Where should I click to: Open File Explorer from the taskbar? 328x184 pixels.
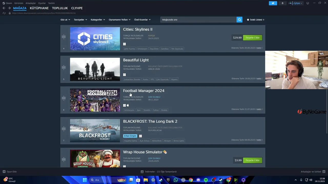point(146,180)
